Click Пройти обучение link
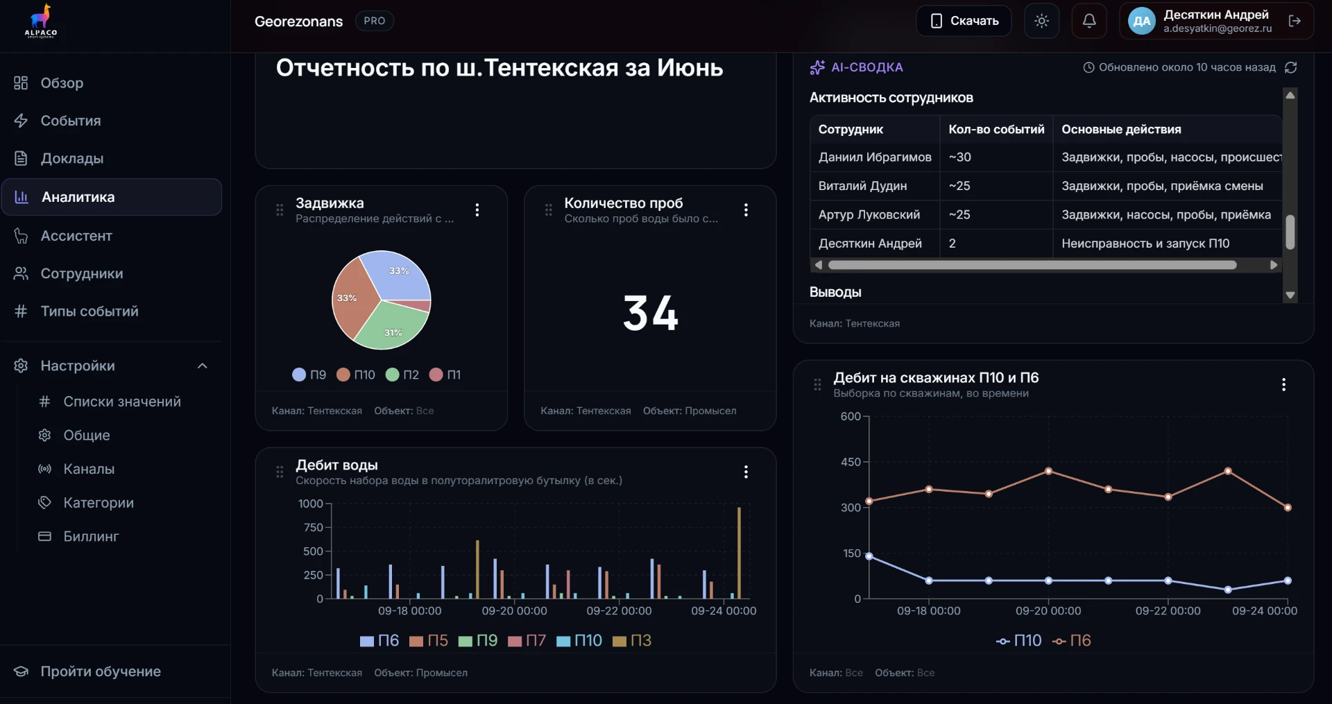Image resolution: width=1332 pixels, height=704 pixels. pyautogui.click(x=101, y=671)
